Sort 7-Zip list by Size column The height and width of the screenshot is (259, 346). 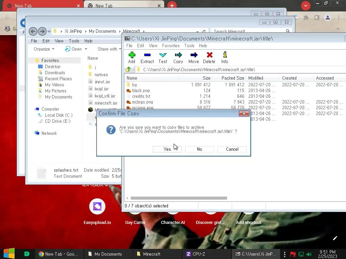click(x=195, y=78)
